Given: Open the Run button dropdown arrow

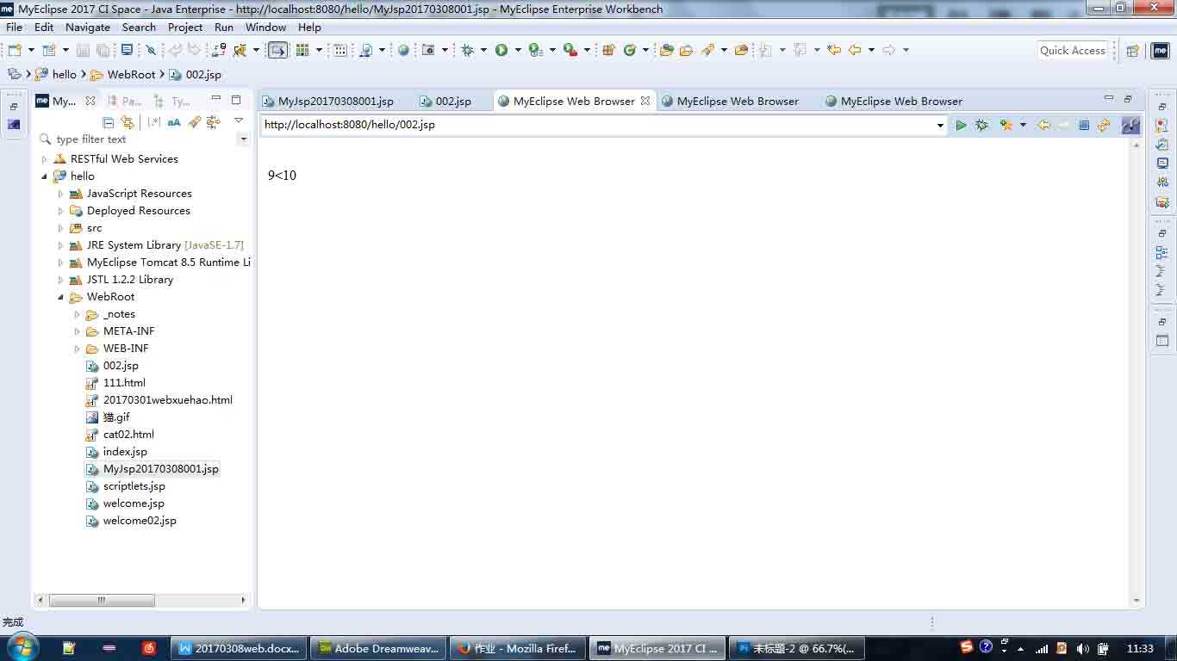Looking at the screenshot, I should pyautogui.click(x=518, y=50).
